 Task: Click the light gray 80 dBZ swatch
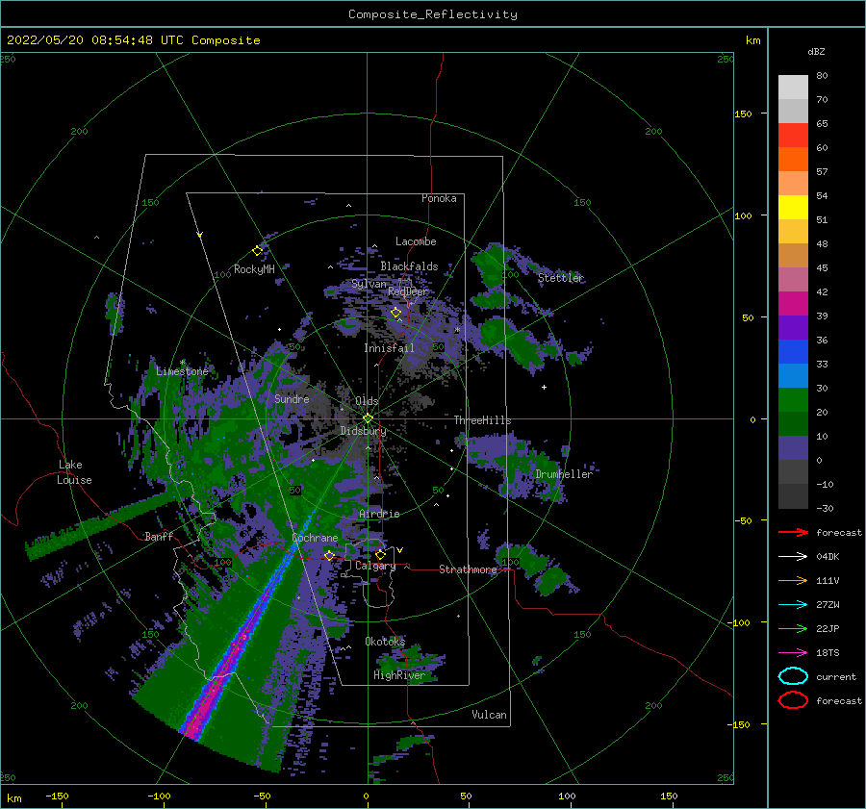[793, 87]
